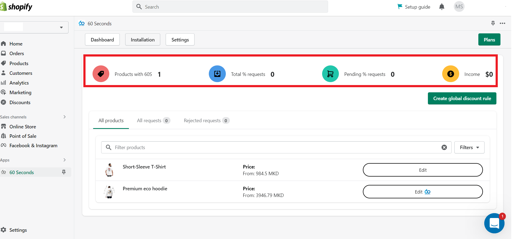Click the Discounts percent badge icon
The image size is (518, 239).
coord(4,102)
